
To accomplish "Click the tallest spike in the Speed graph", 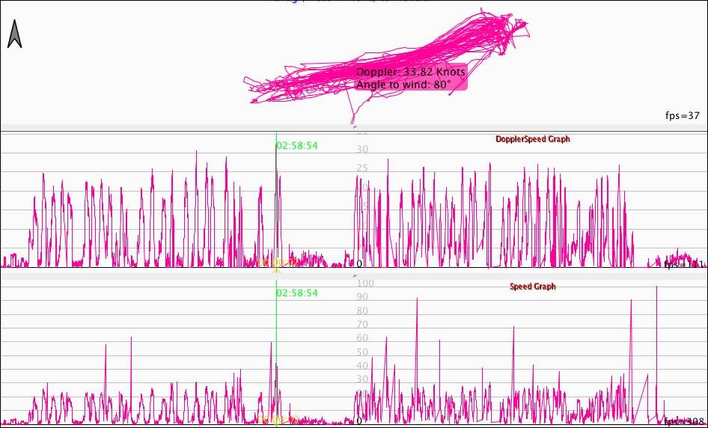I will click(656, 288).
